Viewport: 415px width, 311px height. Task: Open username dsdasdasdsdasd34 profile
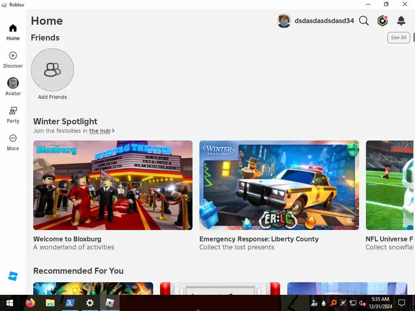point(324,21)
